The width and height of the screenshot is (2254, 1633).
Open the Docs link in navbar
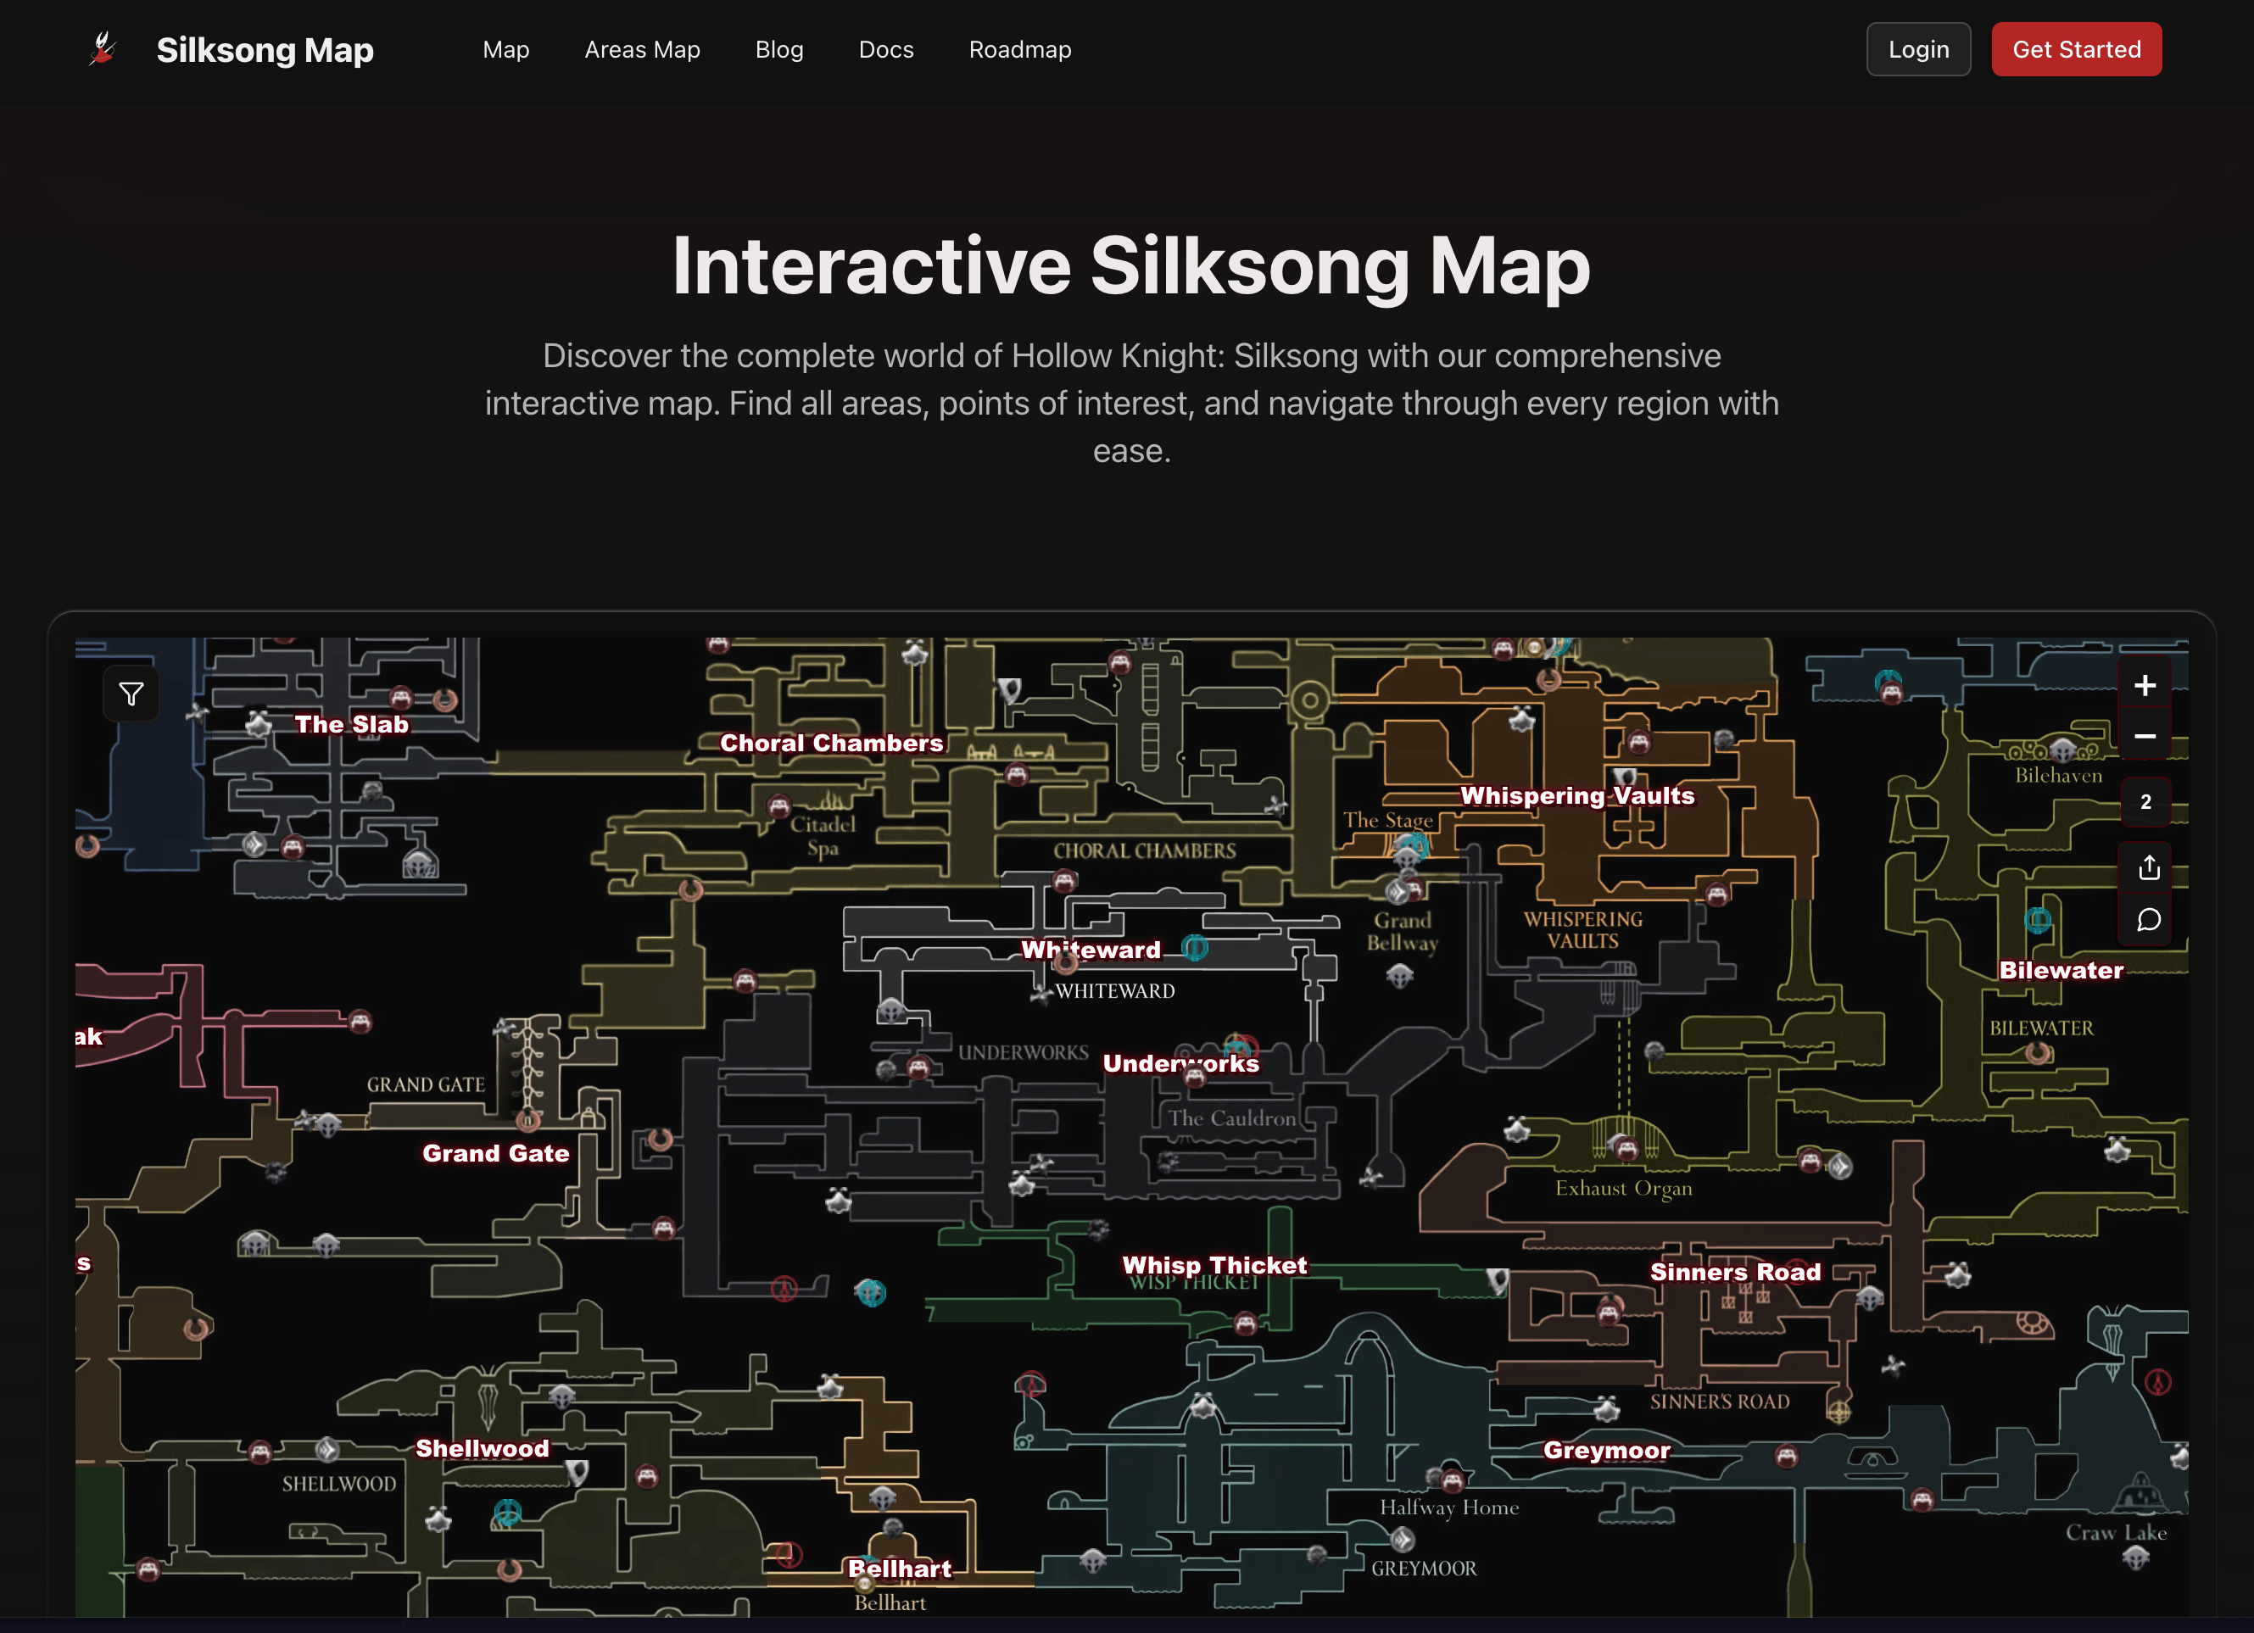click(x=885, y=50)
